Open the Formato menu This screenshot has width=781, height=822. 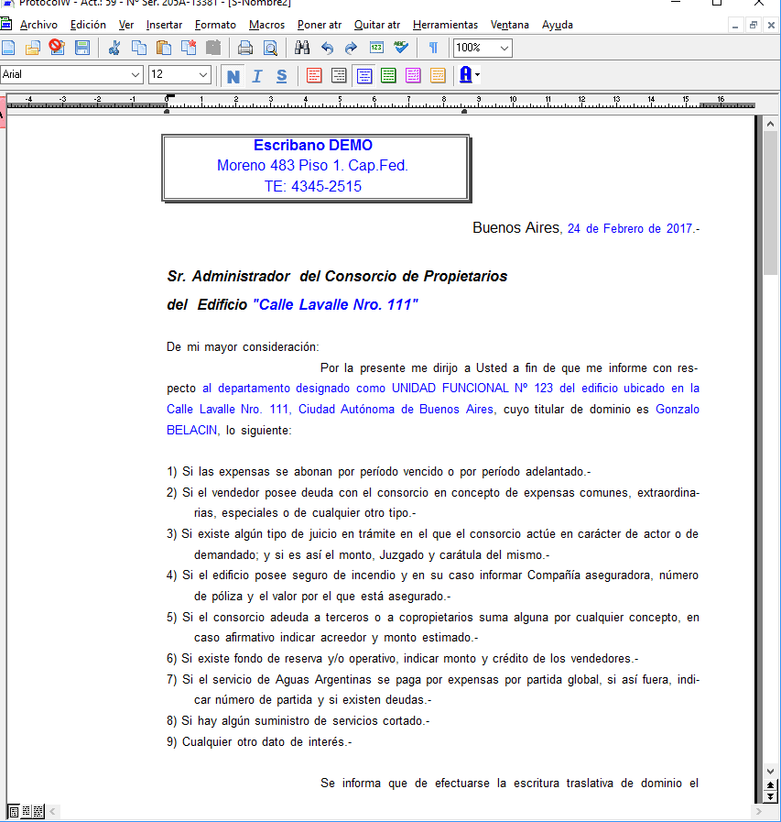215,25
